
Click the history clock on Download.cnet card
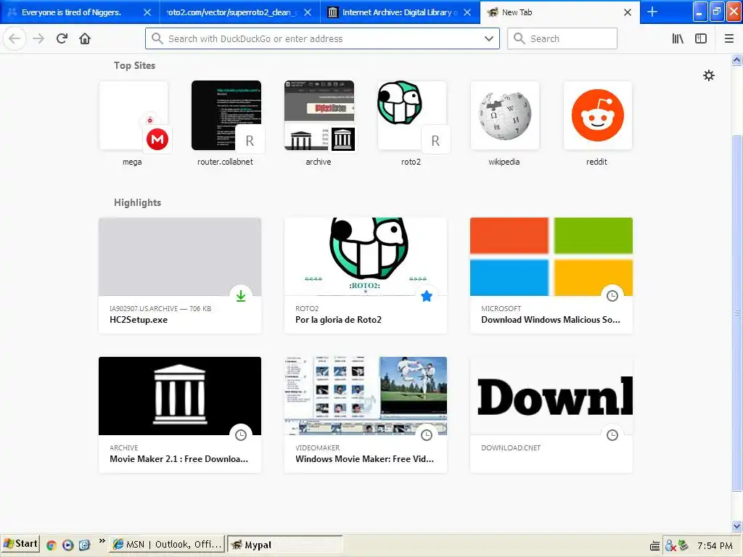[x=612, y=435]
